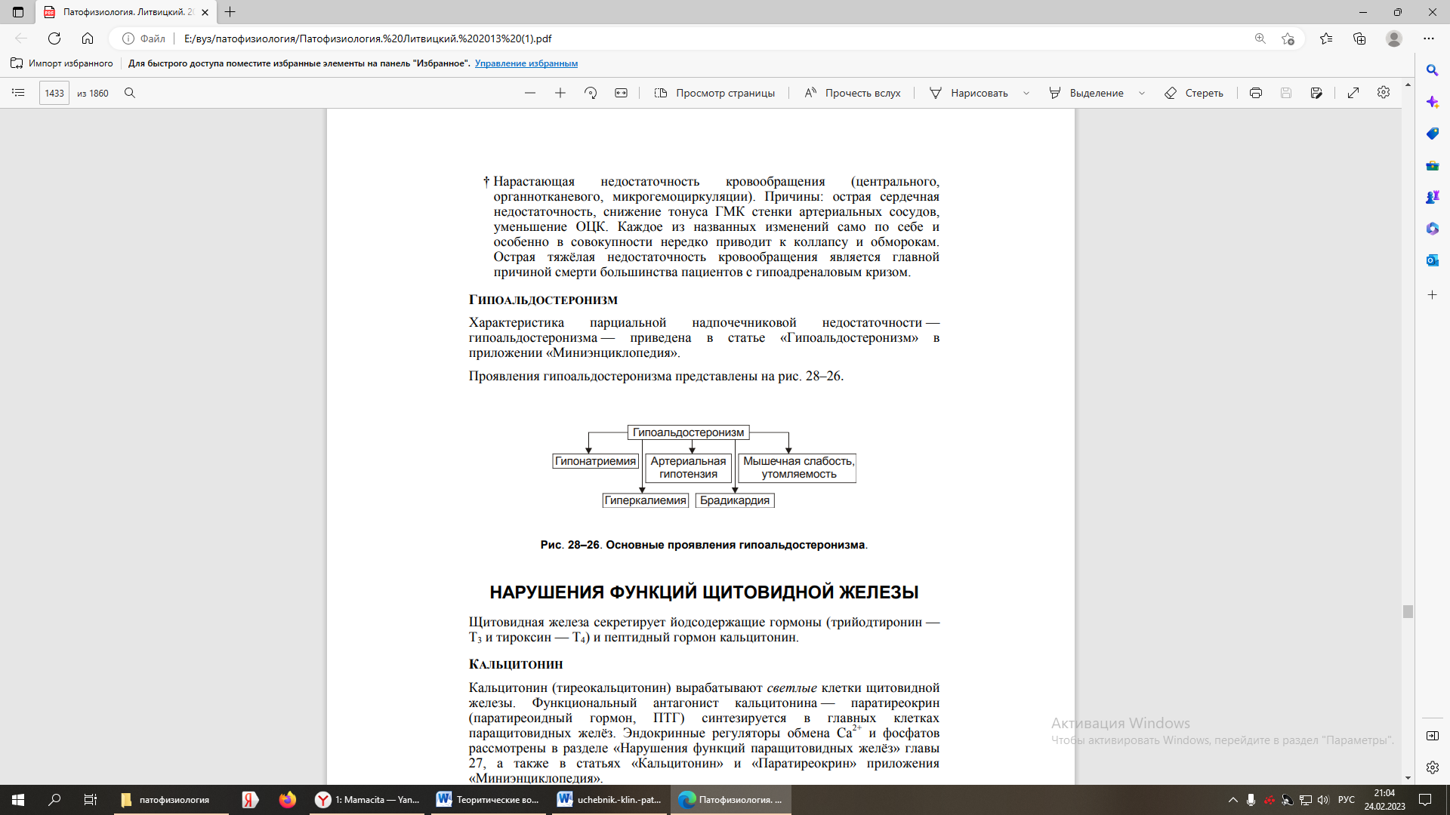
Task: Zoom in with the plus icon
Action: point(560,93)
